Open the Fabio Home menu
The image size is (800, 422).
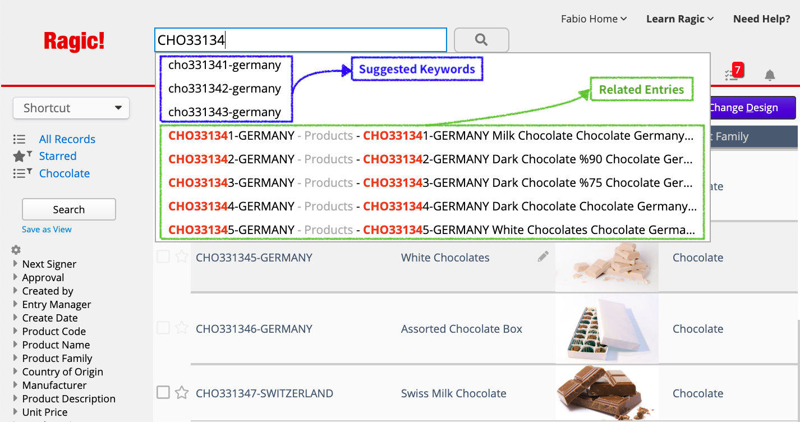594,19
